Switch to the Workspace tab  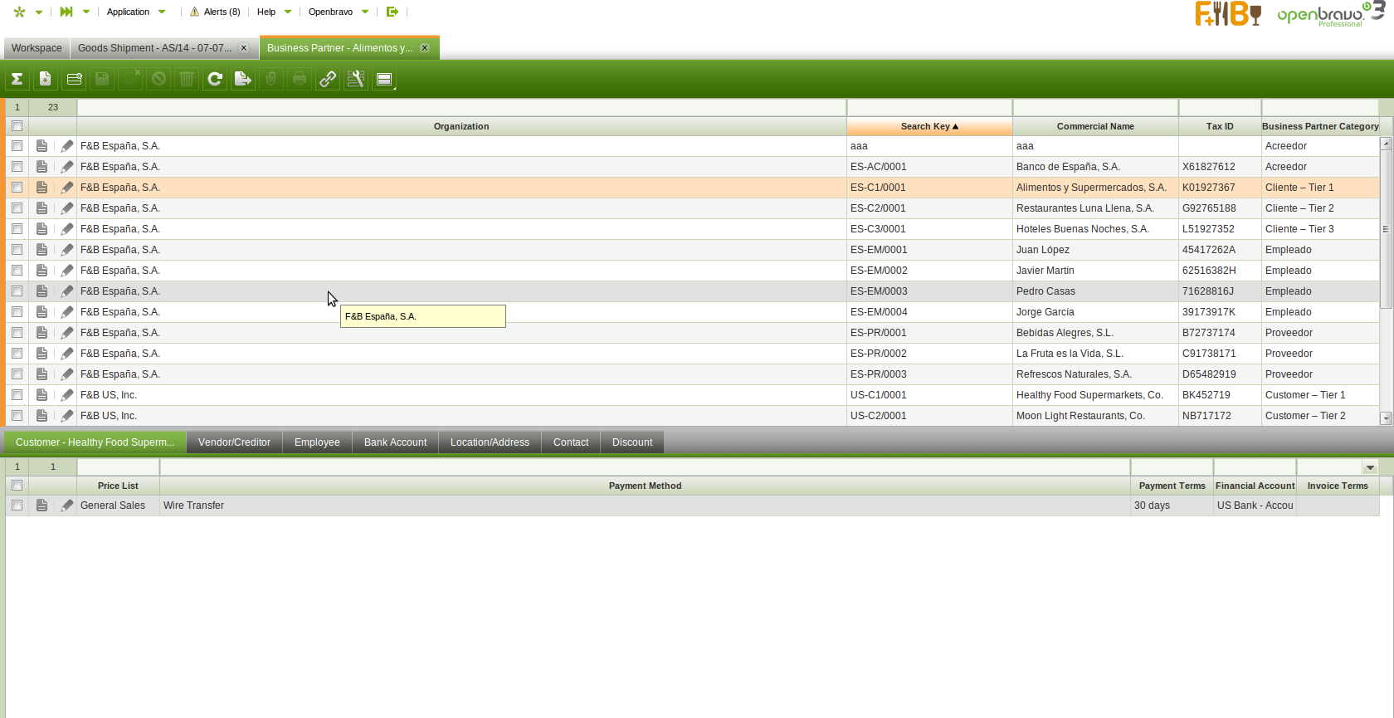pyautogui.click(x=37, y=48)
